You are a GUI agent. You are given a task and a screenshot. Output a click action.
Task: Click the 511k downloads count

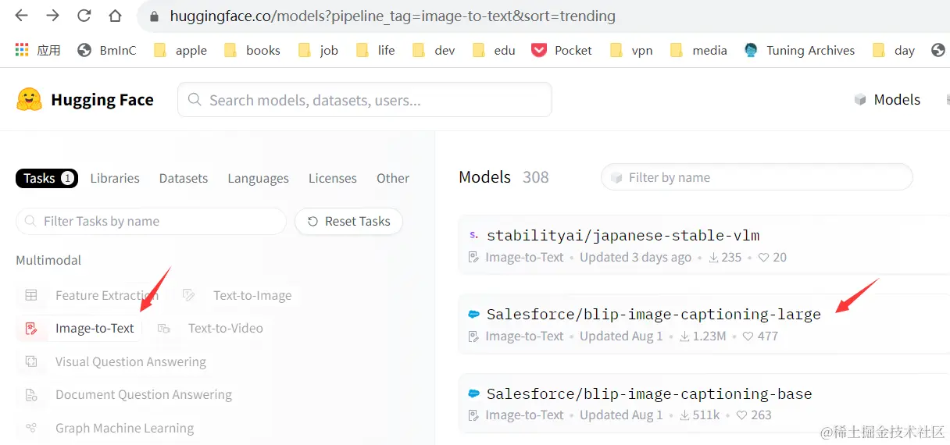pos(699,415)
